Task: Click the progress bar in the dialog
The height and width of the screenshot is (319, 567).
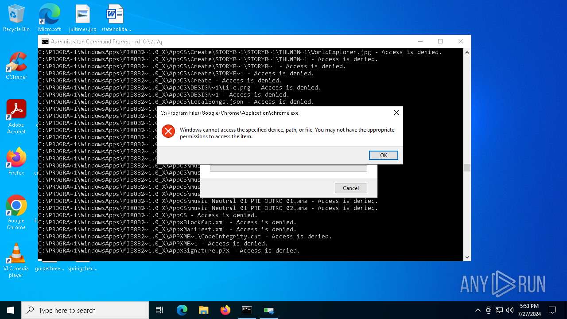Action: pyautogui.click(x=288, y=168)
